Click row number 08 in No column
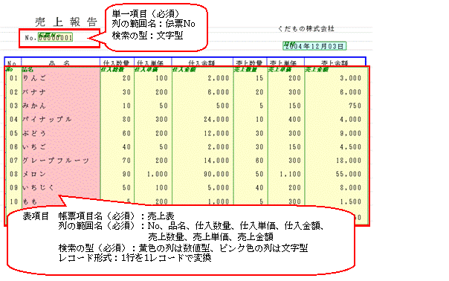449x281 pixels. click(13, 174)
